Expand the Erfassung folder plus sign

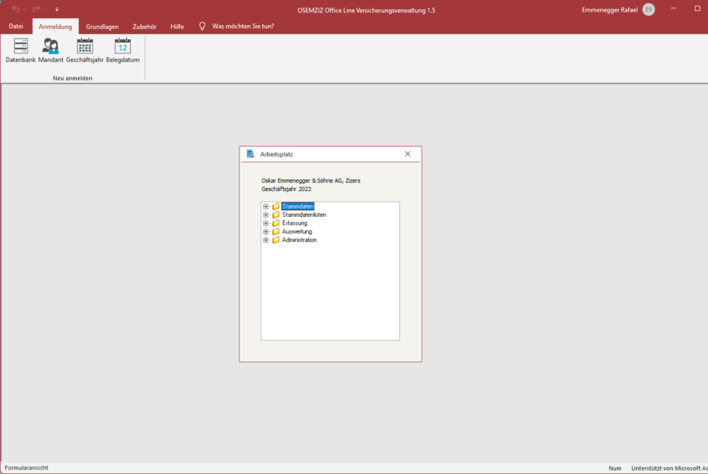[265, 223]
